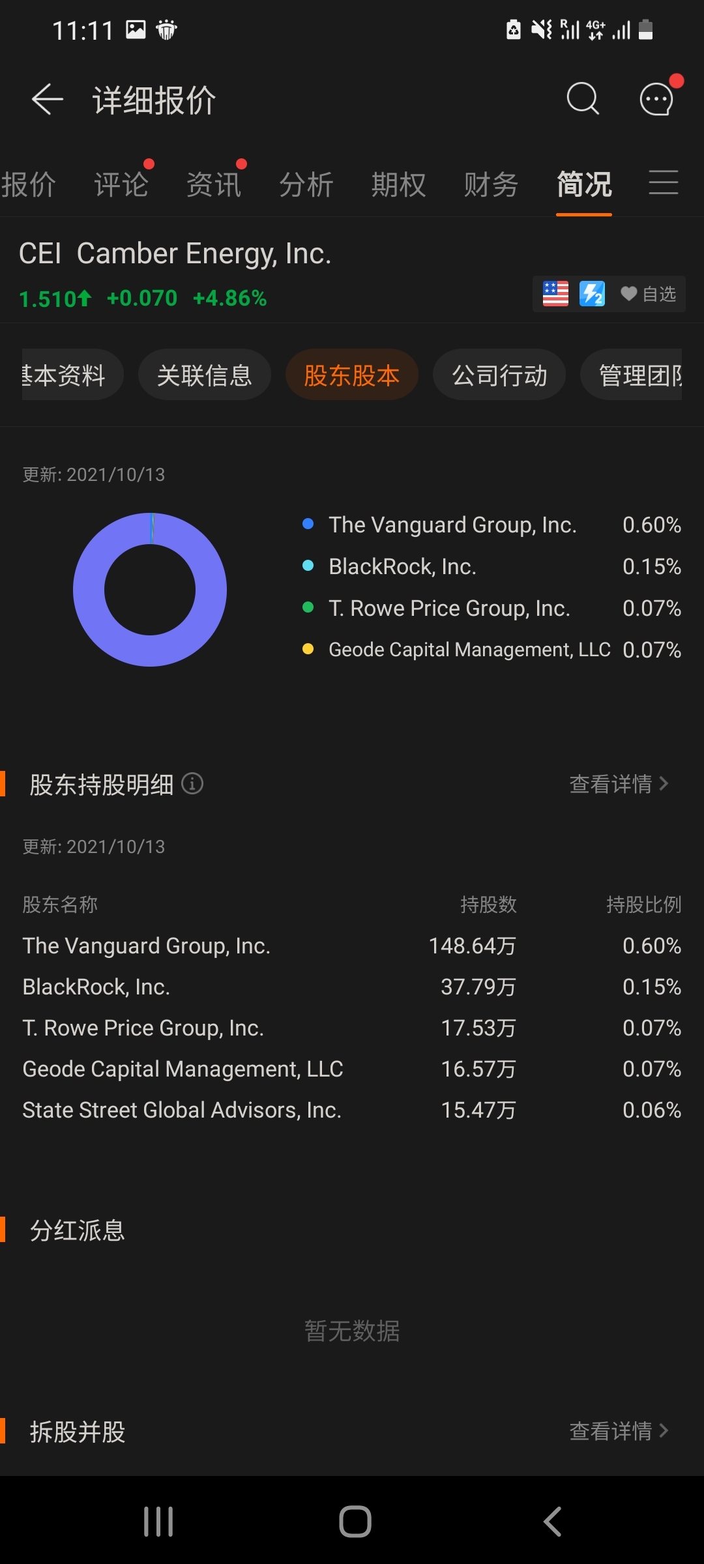Open the messages chat bubble icon
Screen dimensions: 704x1564
point(656,99)
